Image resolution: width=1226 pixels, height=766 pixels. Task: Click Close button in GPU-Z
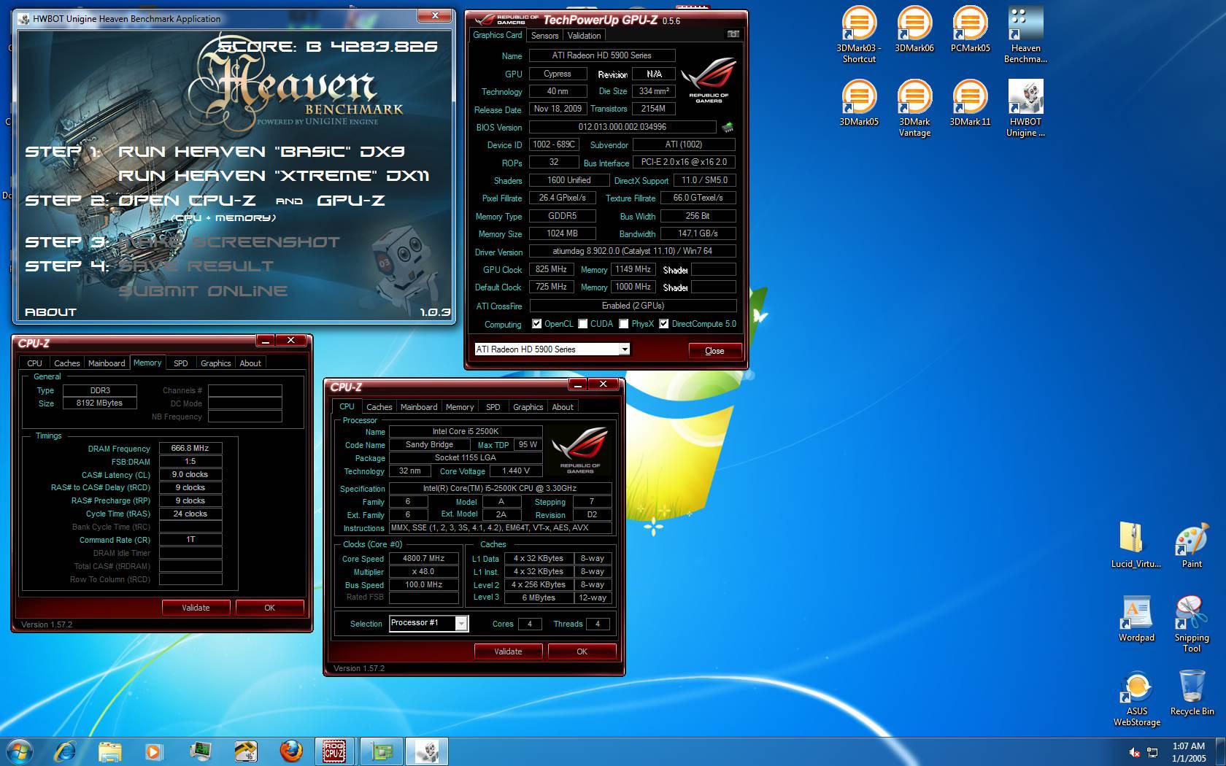click(x=714, y=351)
